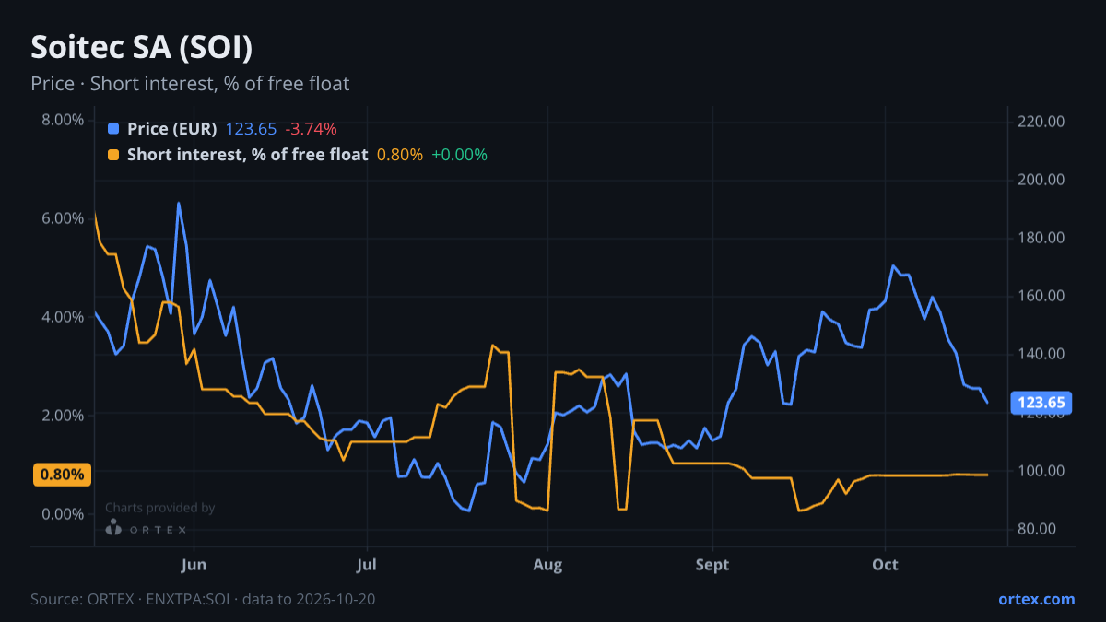
Task: Click the 0.00% left axis label
Action: point(63,513)
